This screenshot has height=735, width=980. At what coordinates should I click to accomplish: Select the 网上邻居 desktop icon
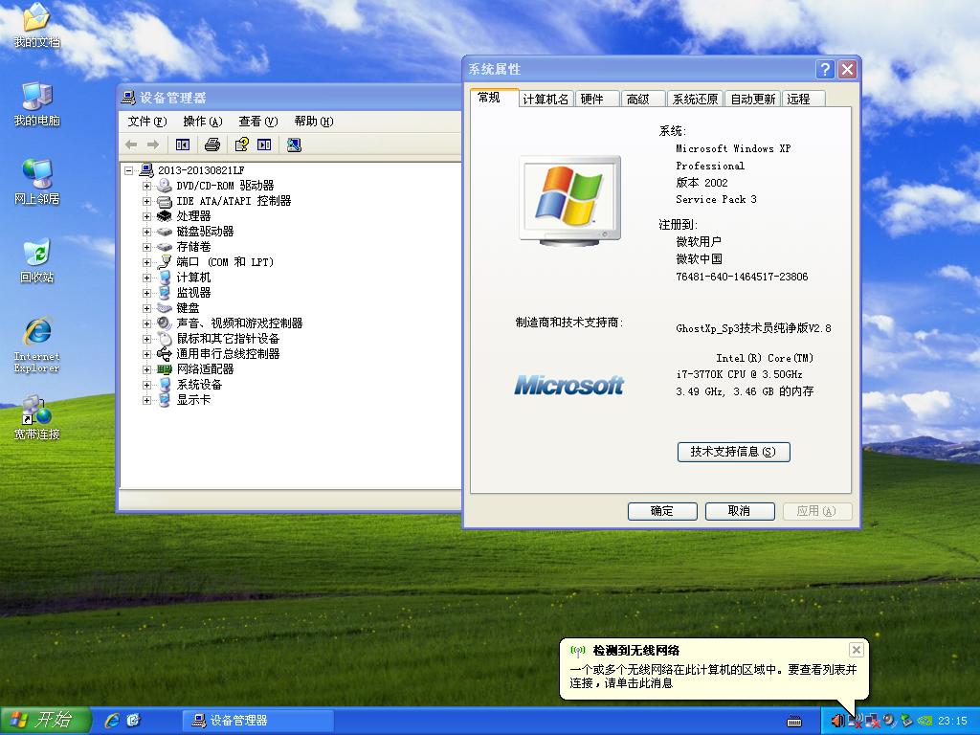[x=37, y=183]
